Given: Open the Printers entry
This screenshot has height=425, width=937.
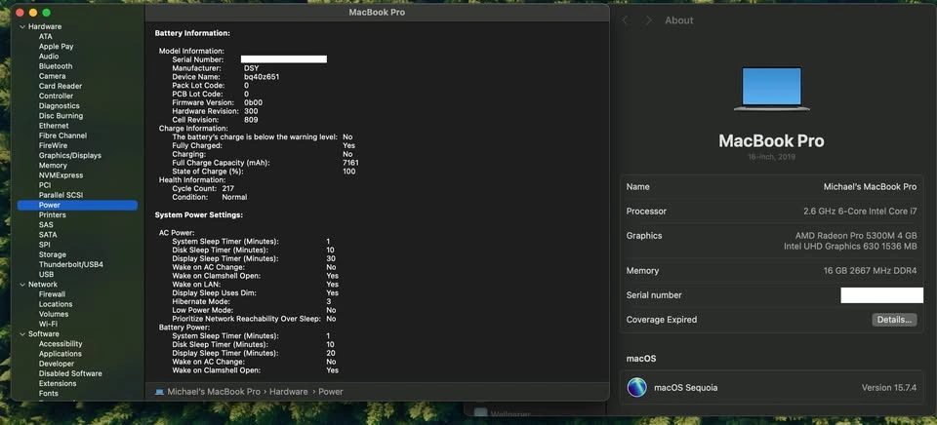Looking at the screenshot, I should pos(53,214).
